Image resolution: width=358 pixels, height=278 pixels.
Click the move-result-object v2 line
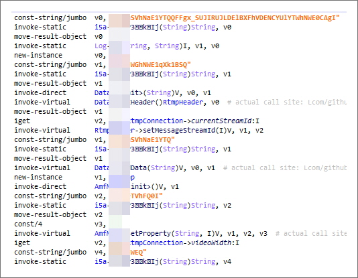[x=58, y=214]
